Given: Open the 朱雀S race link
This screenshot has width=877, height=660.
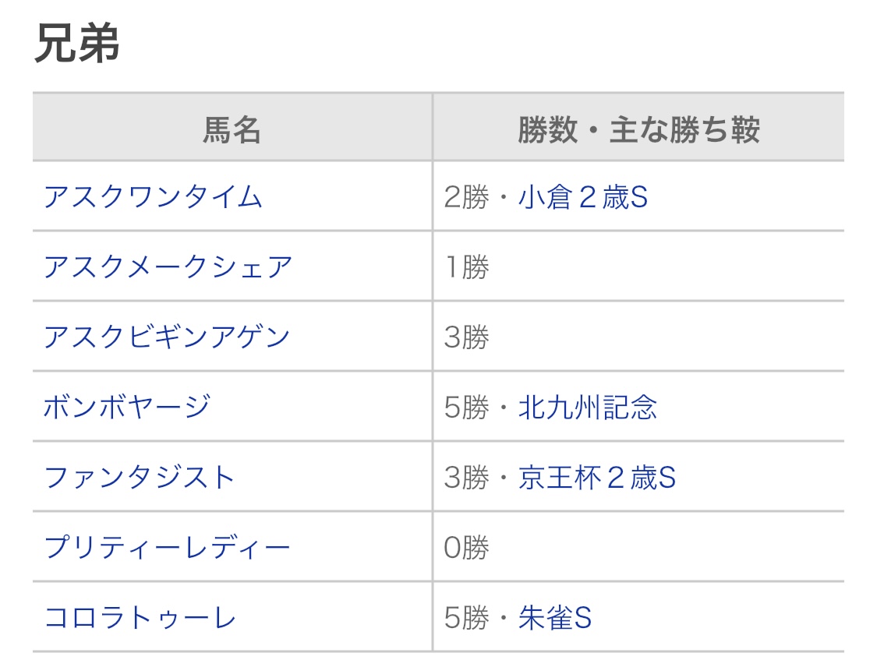Looking at the screenshot, I should click(x=555, y=618).
